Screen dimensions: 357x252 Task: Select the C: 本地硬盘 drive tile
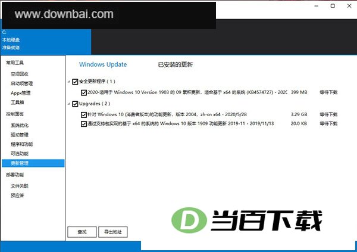(x=46, y=42)
